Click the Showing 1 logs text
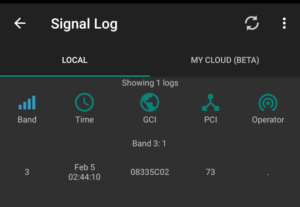Image resolution: width=300 pixels, height=207 pixels. [150, 83]
